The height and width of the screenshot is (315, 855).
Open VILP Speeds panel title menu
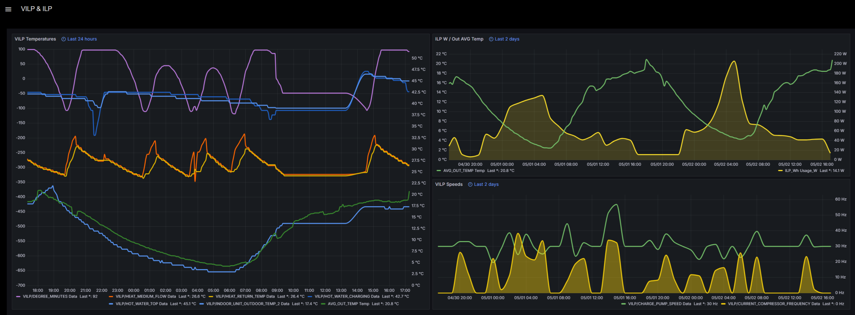click(x=449, y=184)
